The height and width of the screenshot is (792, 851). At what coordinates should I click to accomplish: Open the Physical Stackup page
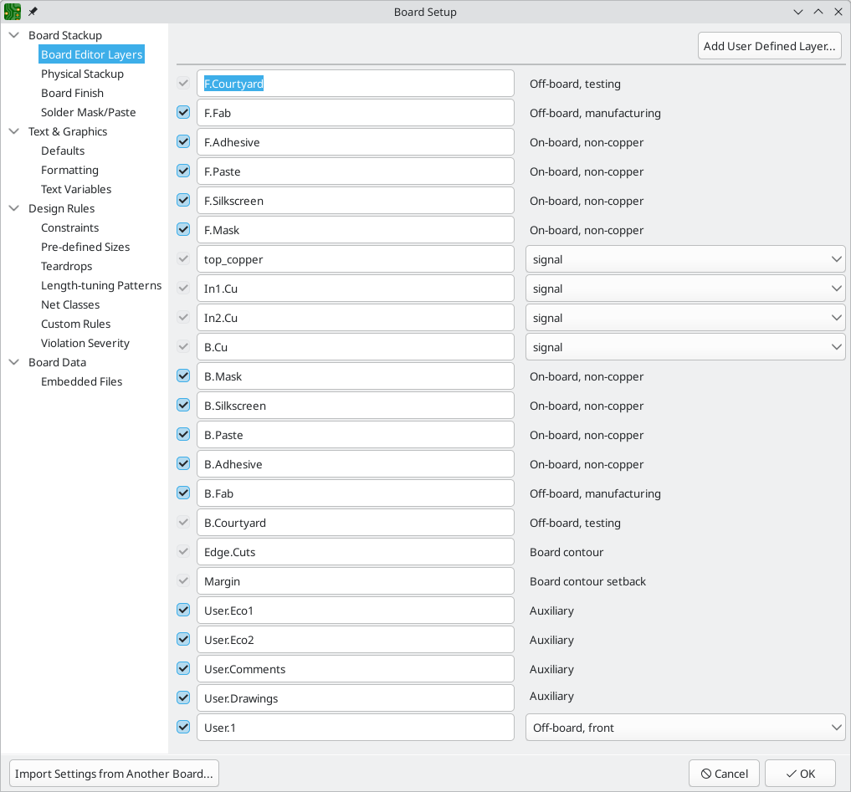(82, 74)
